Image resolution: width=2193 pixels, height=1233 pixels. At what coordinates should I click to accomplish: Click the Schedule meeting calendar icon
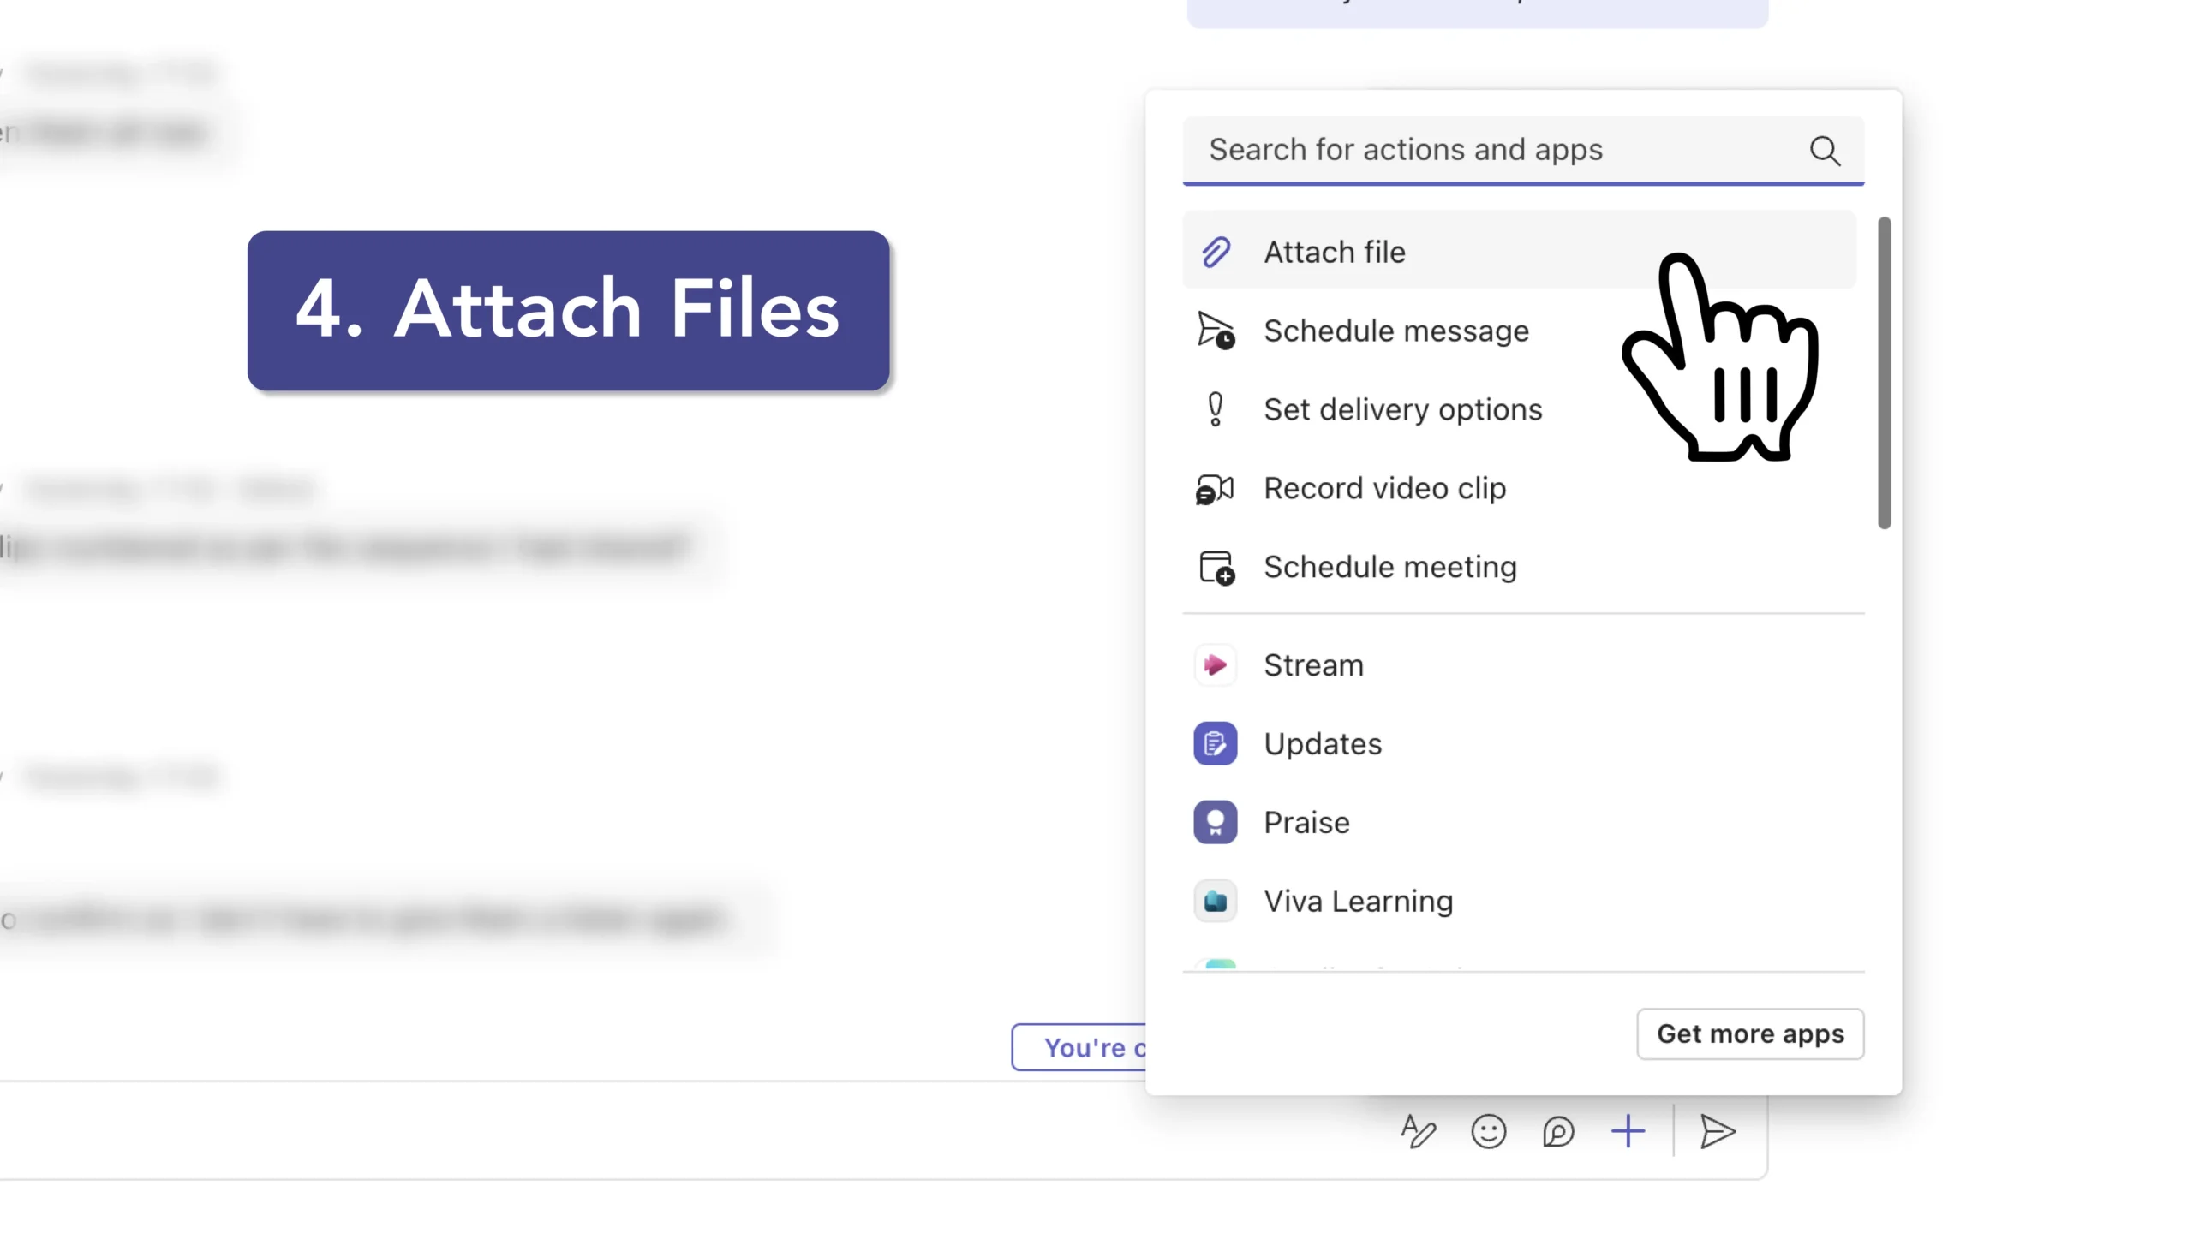click(x=1216, y=568)
